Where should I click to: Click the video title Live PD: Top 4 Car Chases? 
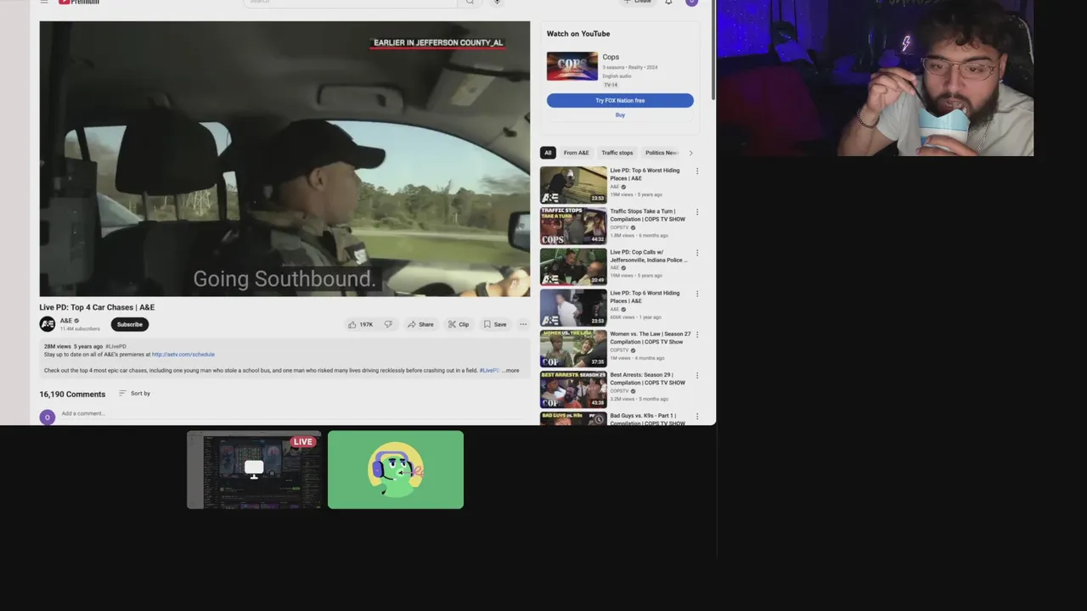[x=97, y=307]
